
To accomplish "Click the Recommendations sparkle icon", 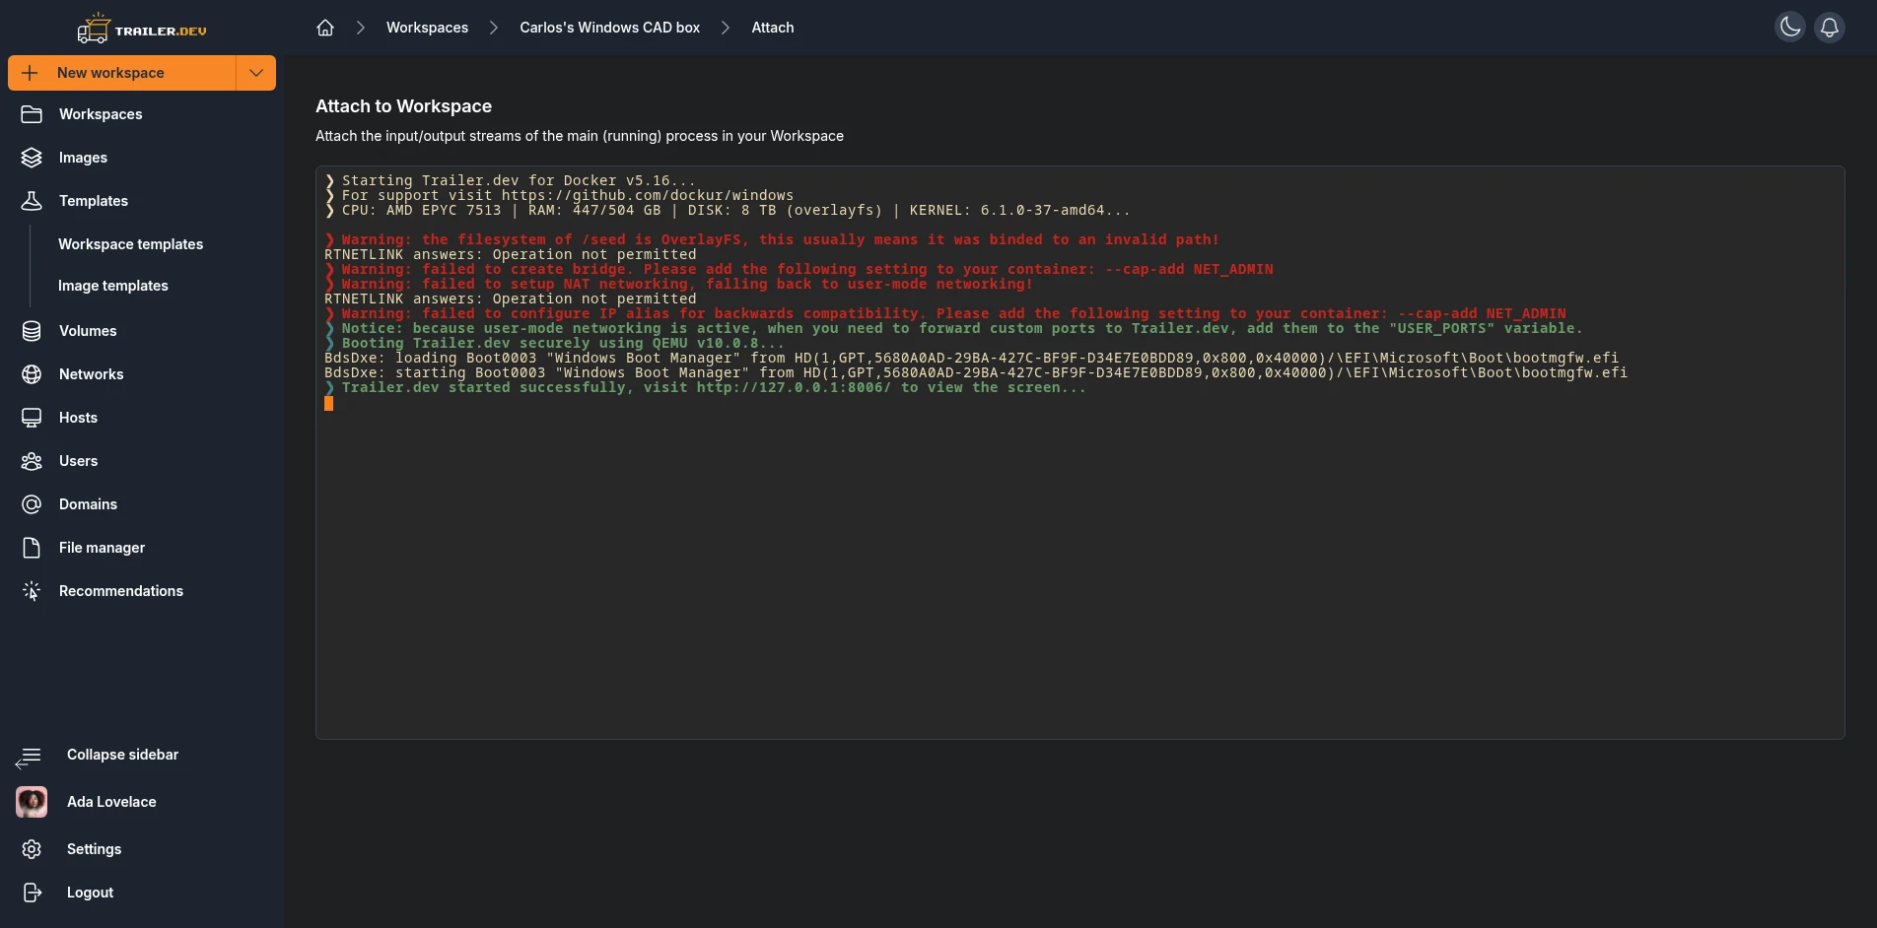I will [x=32, y=591].
